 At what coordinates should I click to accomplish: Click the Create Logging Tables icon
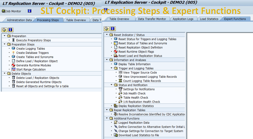click(13, 48)
